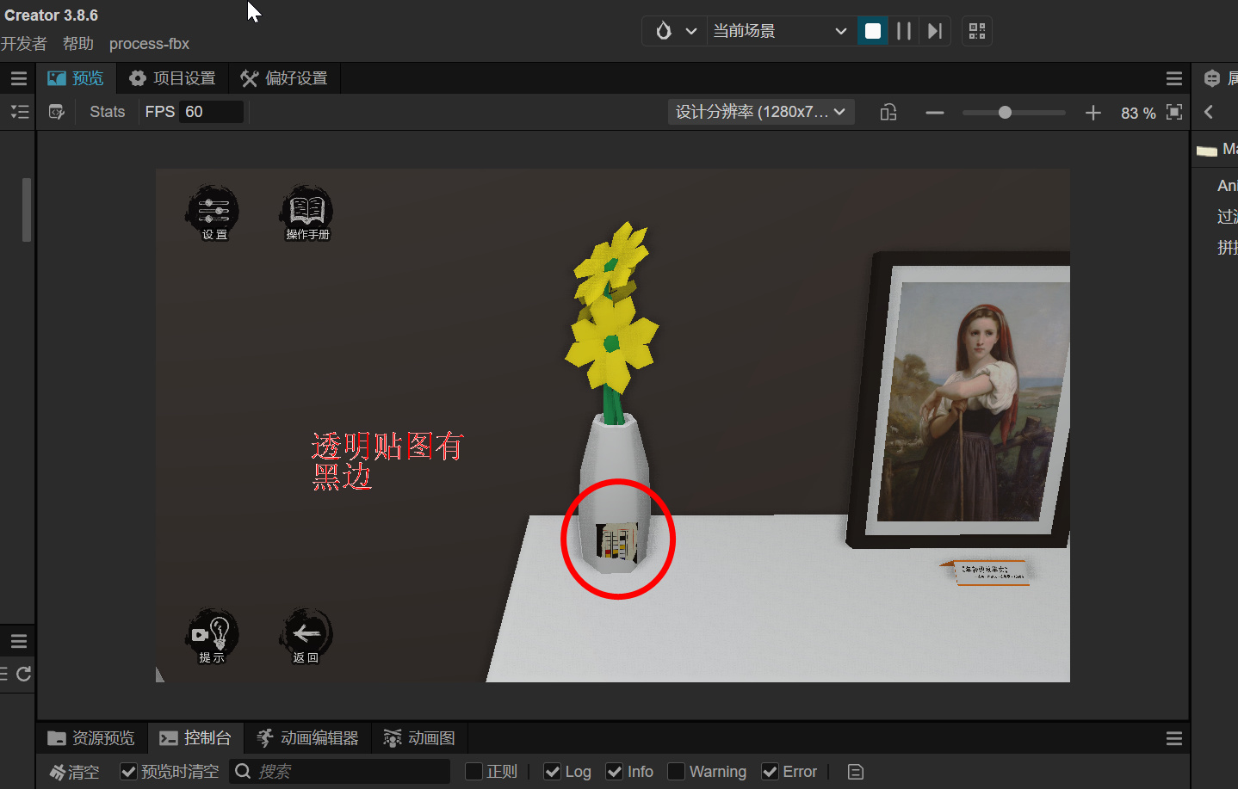The image size is (1238, 789).
Task: Click the zoom slider handle
Action: (1005, 113)
